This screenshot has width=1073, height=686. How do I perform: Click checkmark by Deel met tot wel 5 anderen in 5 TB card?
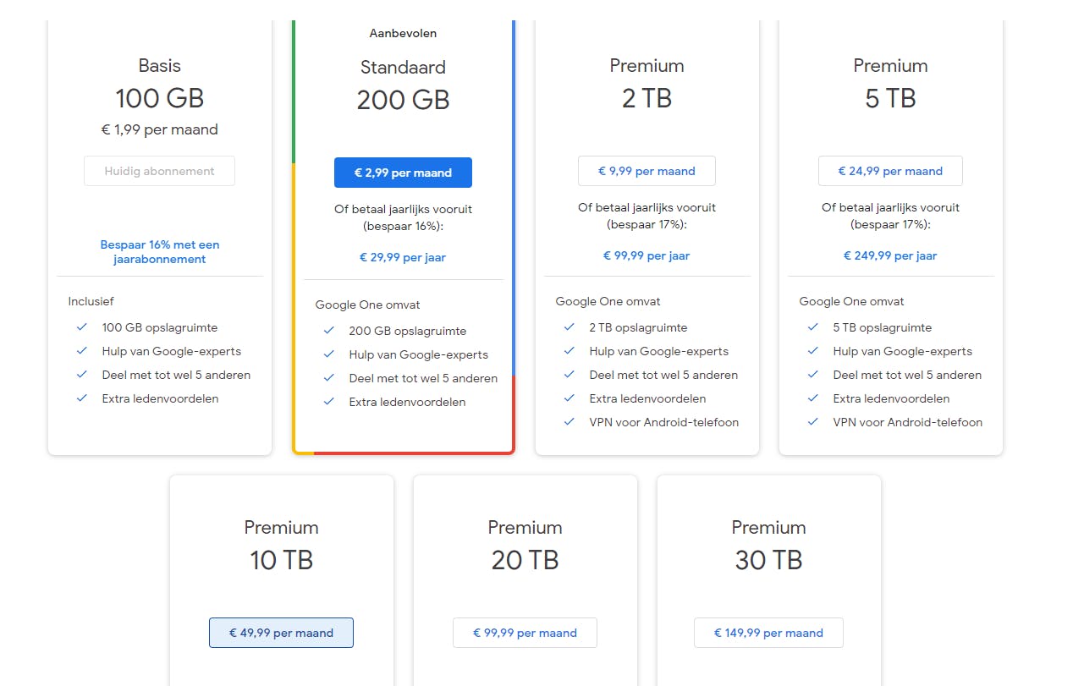813,375
